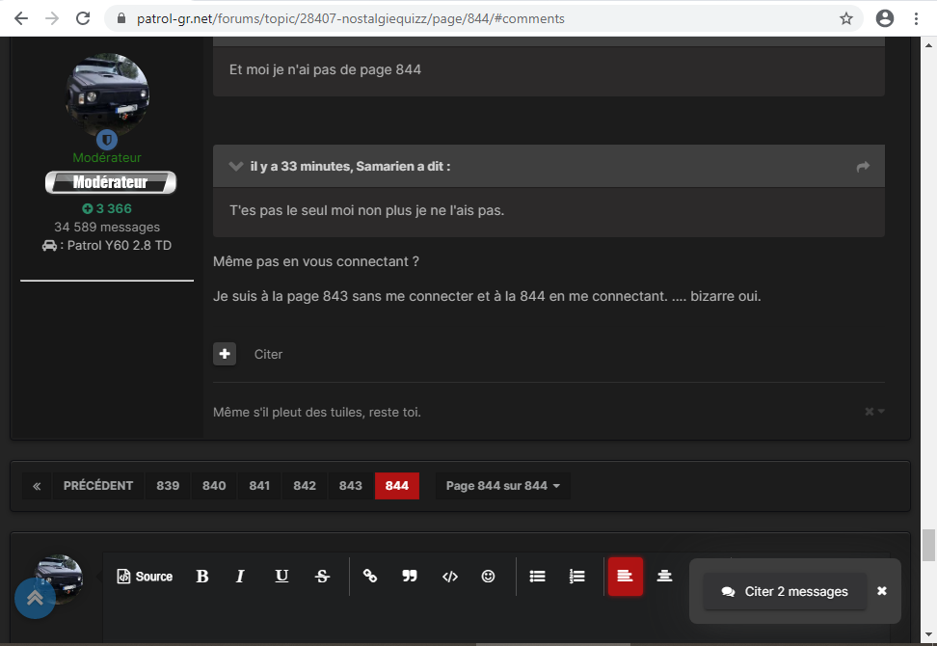The image size is (937, 646).
Task: Go to page 843
Action: pos(350,486)
